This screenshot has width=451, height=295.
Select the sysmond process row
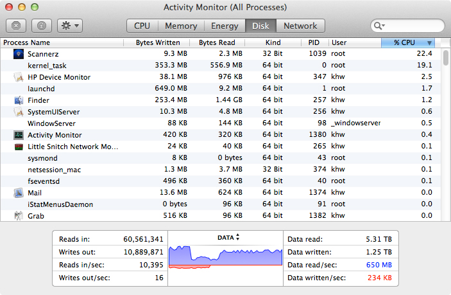coord(220,158)
